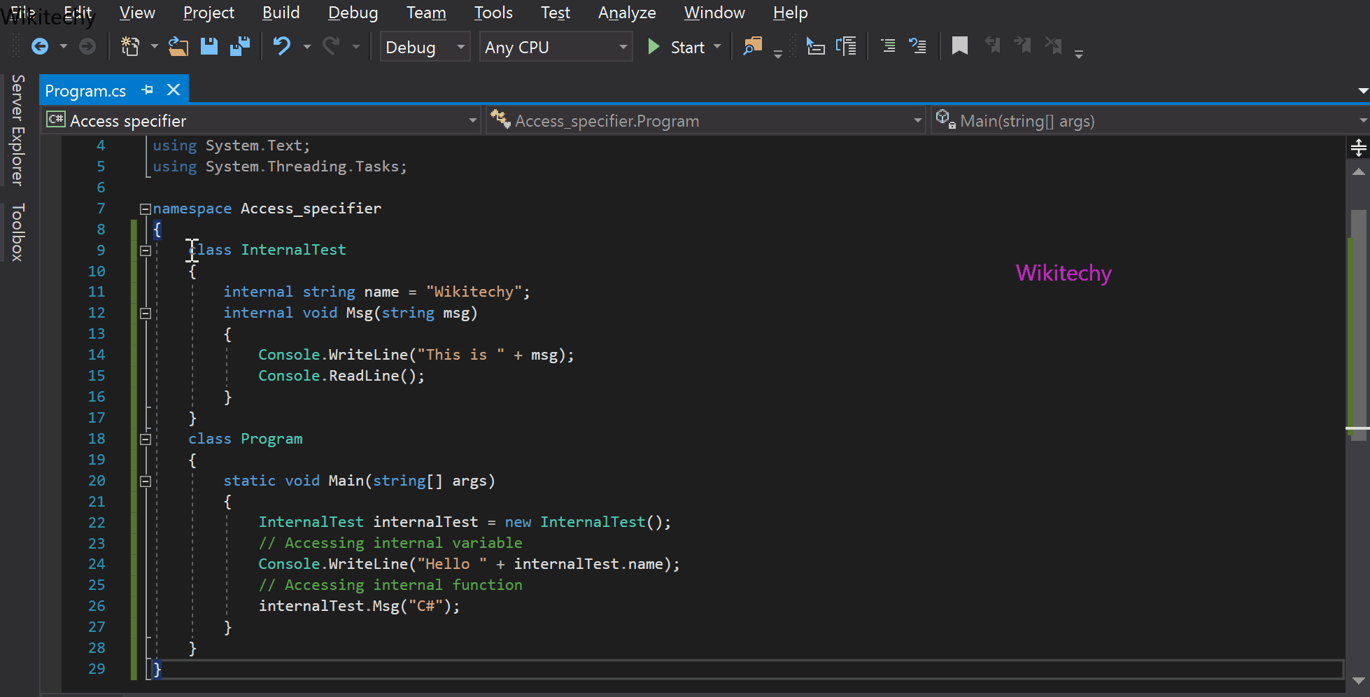Start debugging with the green Start arrow
The width and height of the screenshot is (1370, 697).
point(654,46)
